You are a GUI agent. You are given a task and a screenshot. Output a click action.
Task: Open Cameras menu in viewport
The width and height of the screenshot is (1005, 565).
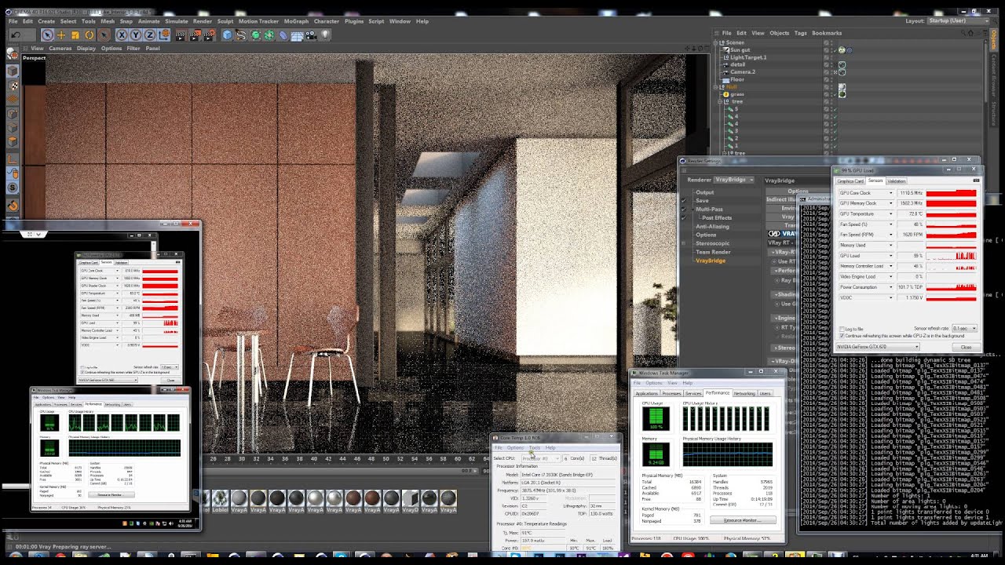[60, 48]
